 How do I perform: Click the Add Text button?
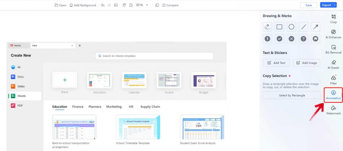[x=276, y=63]
